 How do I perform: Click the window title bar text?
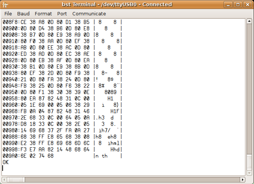pyautogui.click(x=117, y=4)
